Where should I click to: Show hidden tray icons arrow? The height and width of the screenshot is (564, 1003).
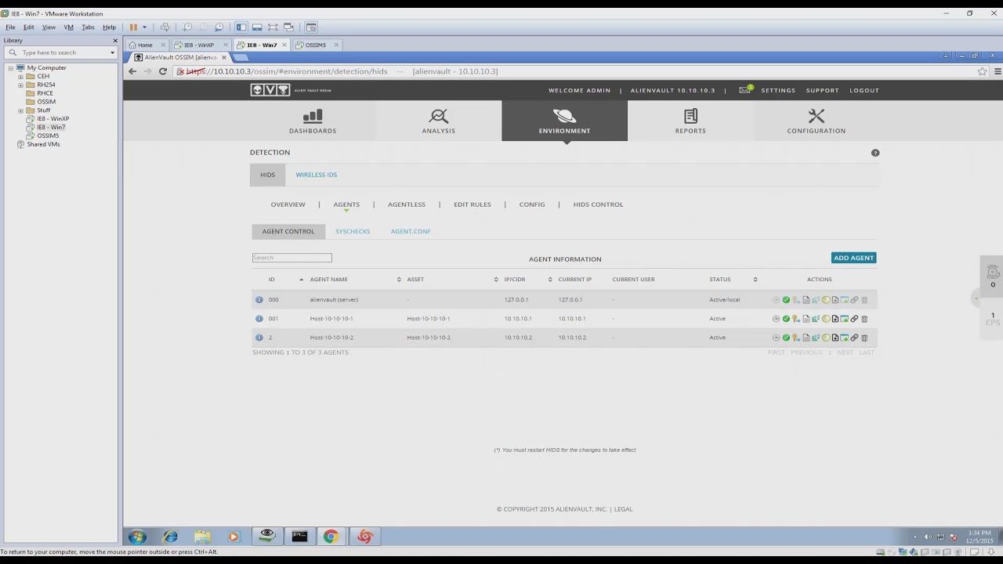tap(915, 537)
